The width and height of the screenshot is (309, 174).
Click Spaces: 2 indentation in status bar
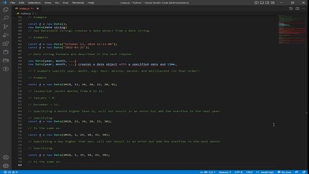[x=225, y=172]
